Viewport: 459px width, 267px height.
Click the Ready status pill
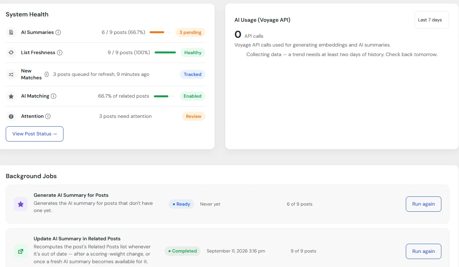point(181,204)
